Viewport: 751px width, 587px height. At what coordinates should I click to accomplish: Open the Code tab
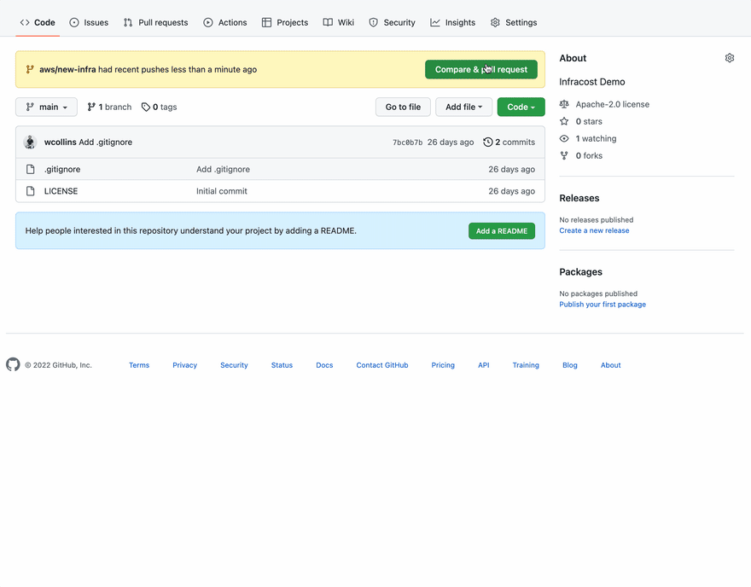(38, 22)
